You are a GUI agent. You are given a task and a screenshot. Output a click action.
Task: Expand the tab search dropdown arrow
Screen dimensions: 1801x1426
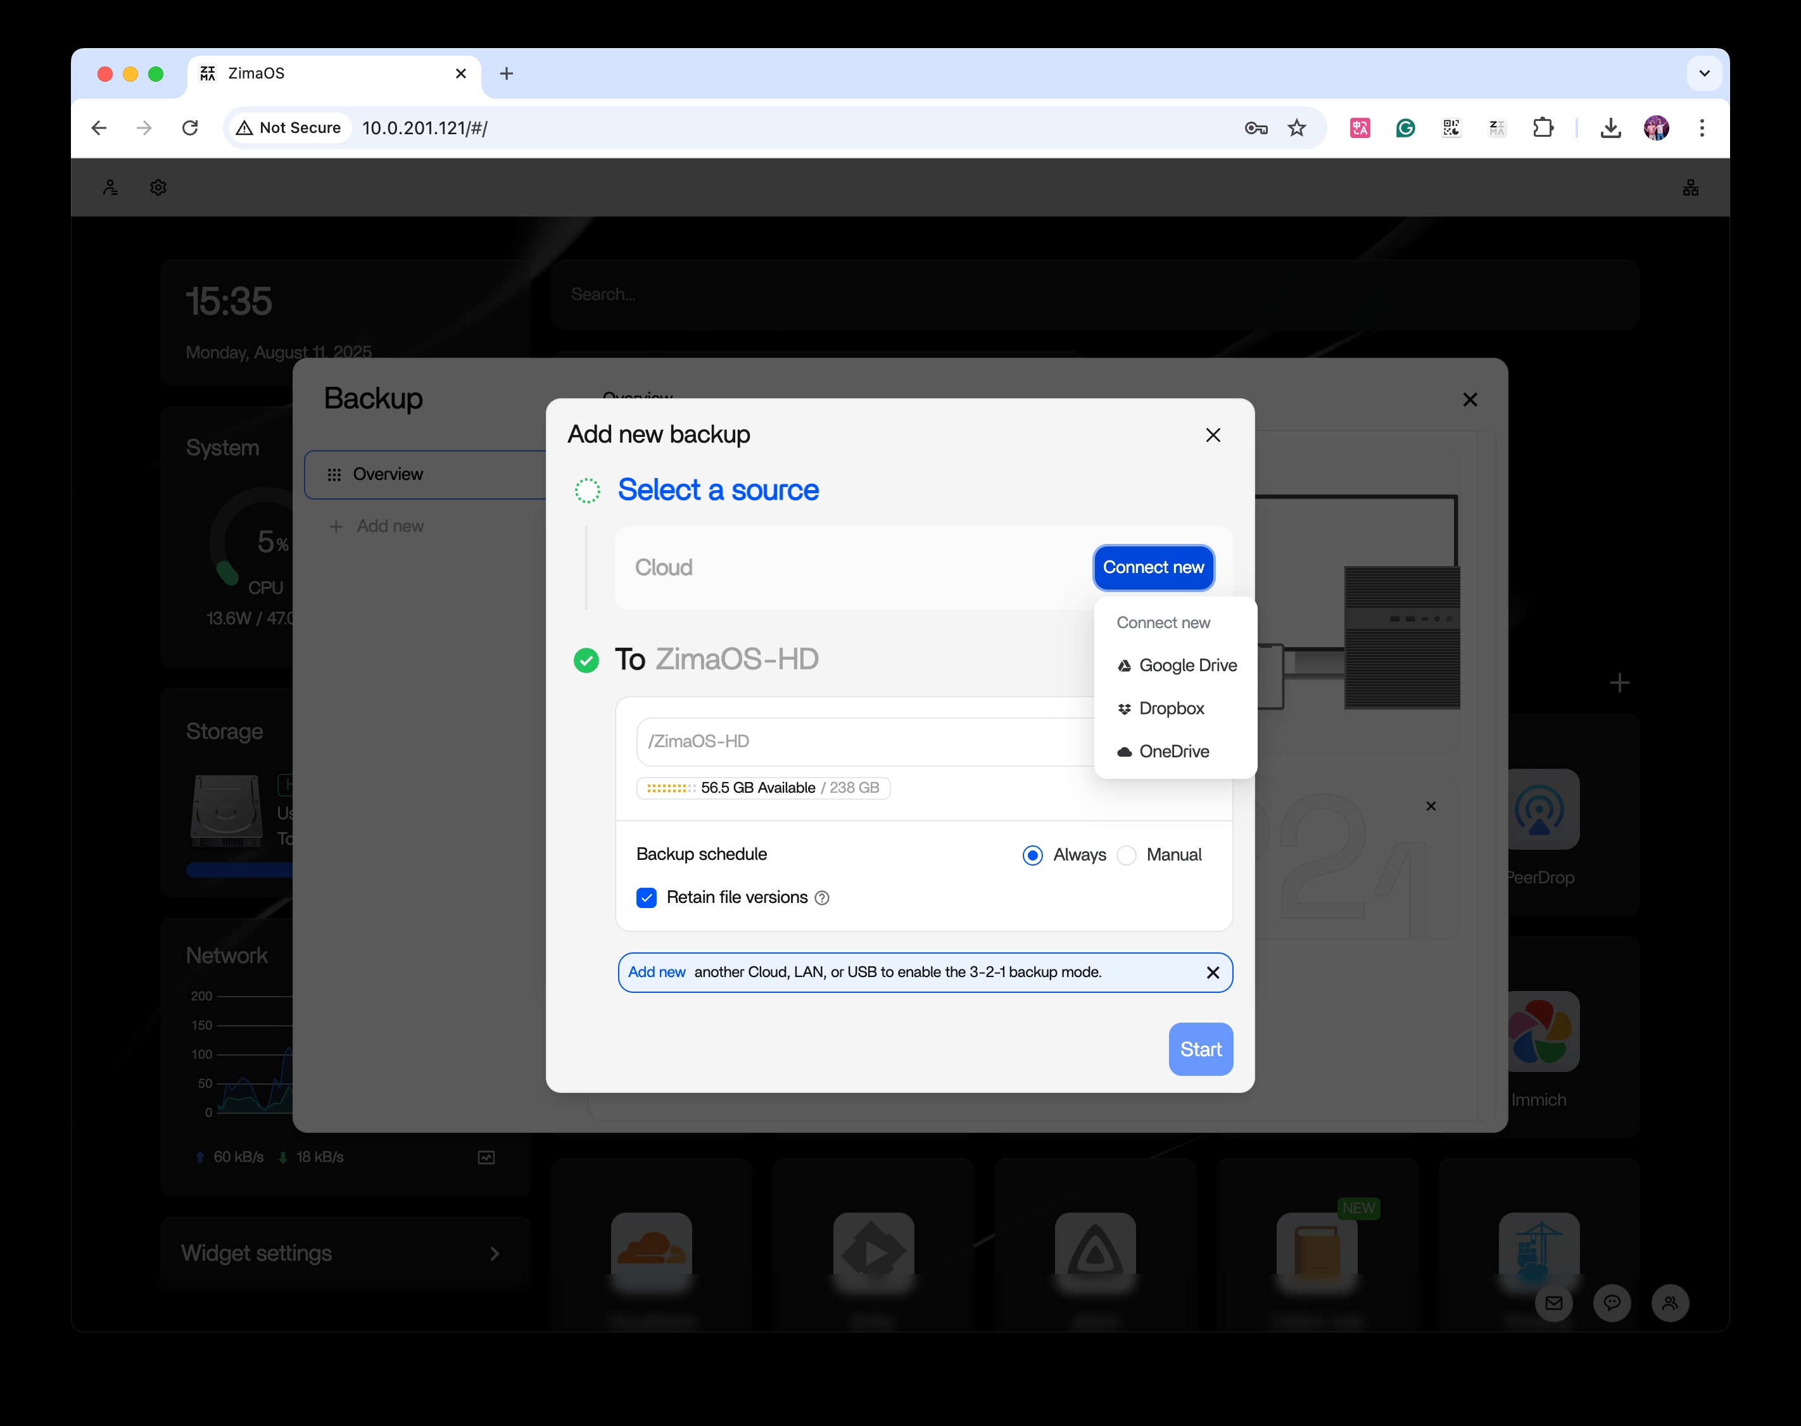1704,73
